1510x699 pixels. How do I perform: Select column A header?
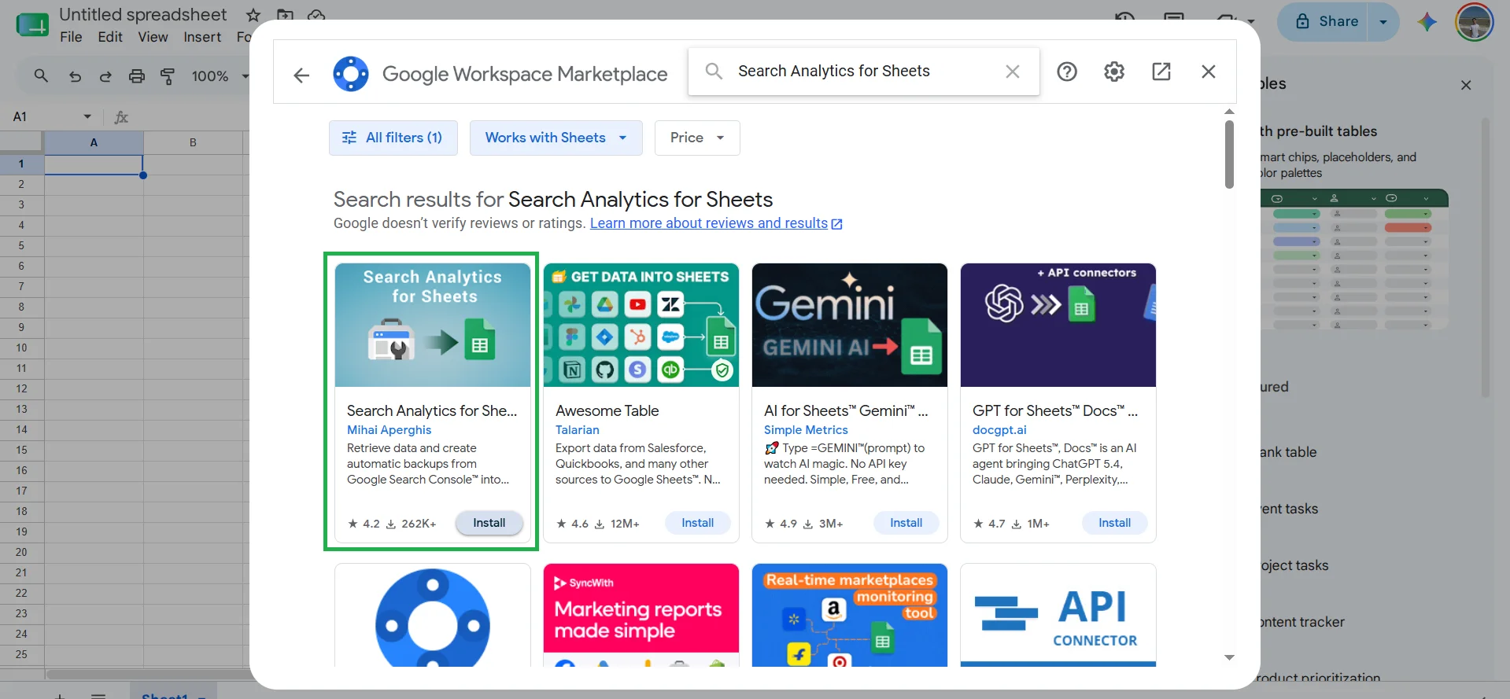click(94, 142)
